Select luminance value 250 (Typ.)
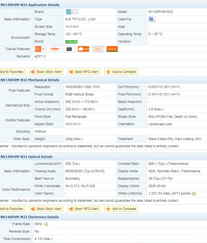The image size is (207, 243). (x=72, y=164)
